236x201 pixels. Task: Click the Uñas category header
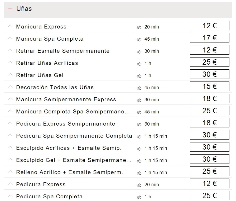point(24,9)
